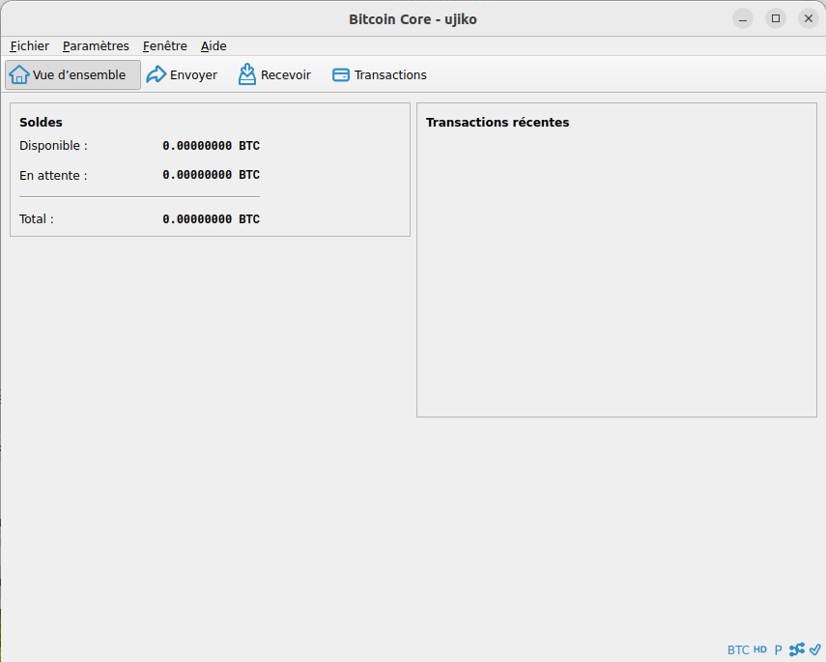Minimize the Bitcoin Core window

pyautogui.click(x=743, y=19)
